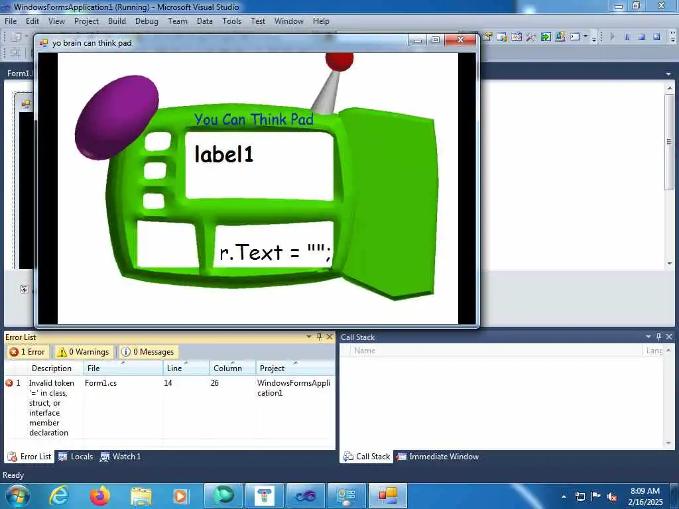Switch to the Immediate Window tab
Viewport: 679px width, 509px height.
click(x=438, y=457)
